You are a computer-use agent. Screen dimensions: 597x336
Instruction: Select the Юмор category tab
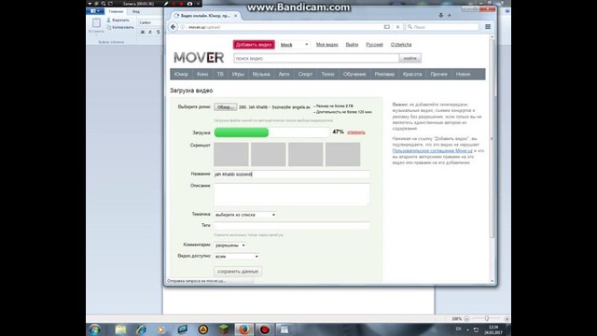point(181,75)
